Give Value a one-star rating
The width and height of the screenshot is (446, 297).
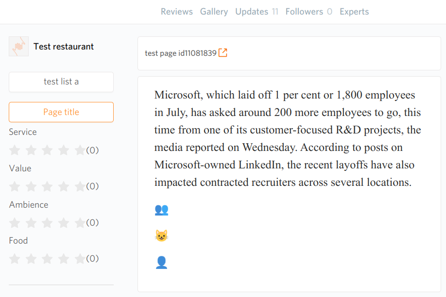(15, 186)
